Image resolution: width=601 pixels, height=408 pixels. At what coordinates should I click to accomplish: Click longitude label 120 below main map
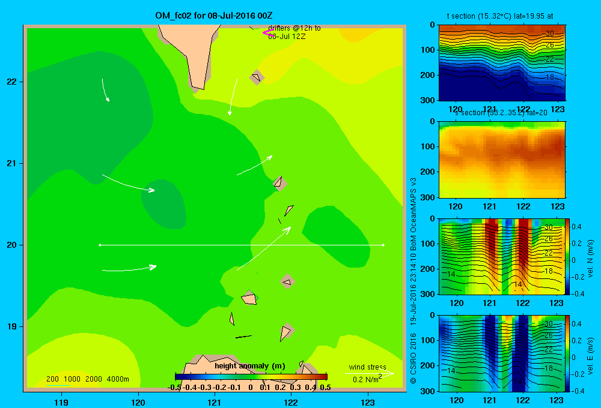pyautogui.click(x=138, y=403)
